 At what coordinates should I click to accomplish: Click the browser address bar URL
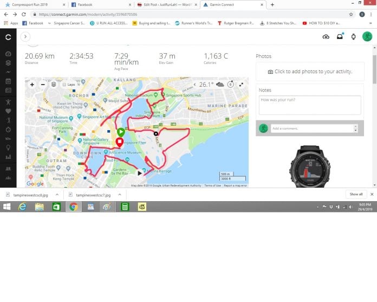[x=88, y=15]
